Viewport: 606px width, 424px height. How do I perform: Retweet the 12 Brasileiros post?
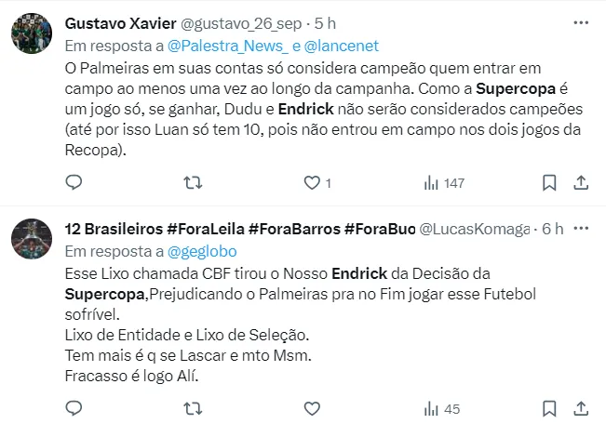pos(193,407)
